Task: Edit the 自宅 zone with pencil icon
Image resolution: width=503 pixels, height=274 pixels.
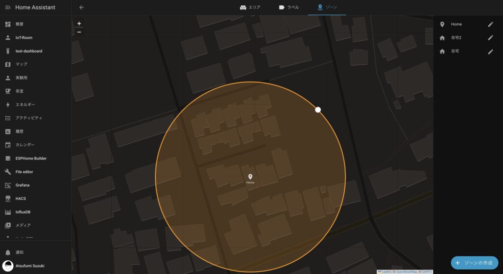Action: pyautogui.click(x=490, y=51)
